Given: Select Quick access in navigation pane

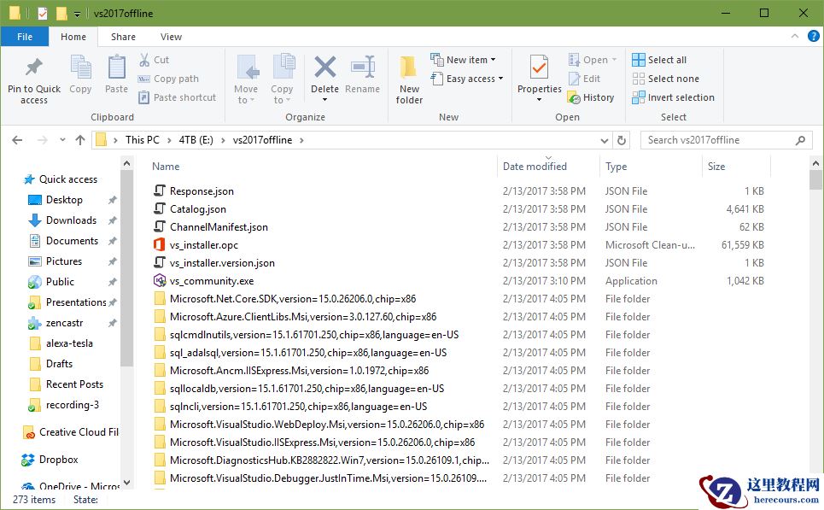Looking at the screenshot, I should [61, 179].
